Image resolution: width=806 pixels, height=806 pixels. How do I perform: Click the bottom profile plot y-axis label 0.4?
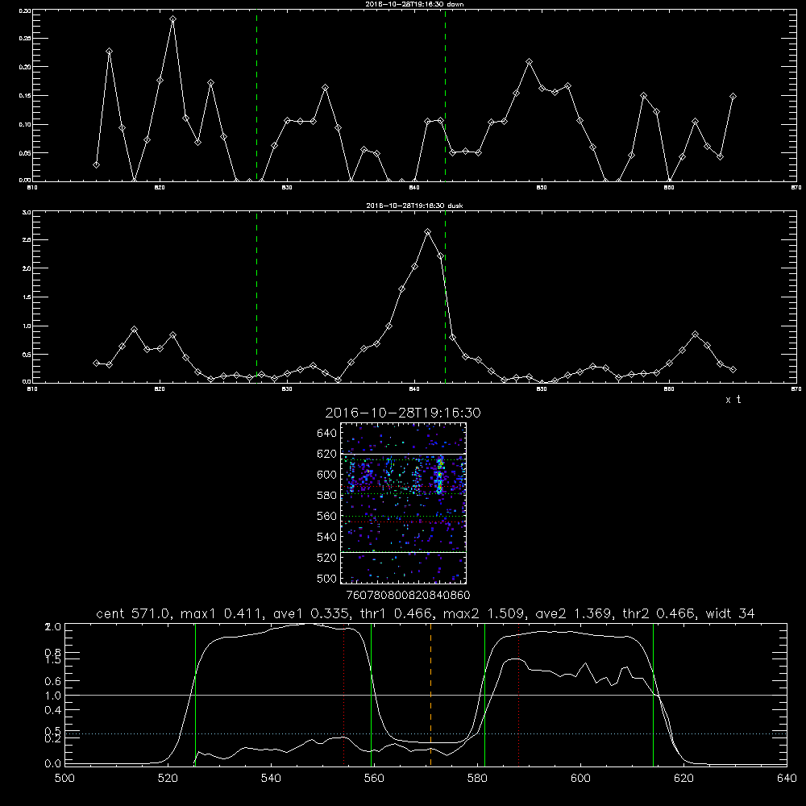click(x=53, y=710)
